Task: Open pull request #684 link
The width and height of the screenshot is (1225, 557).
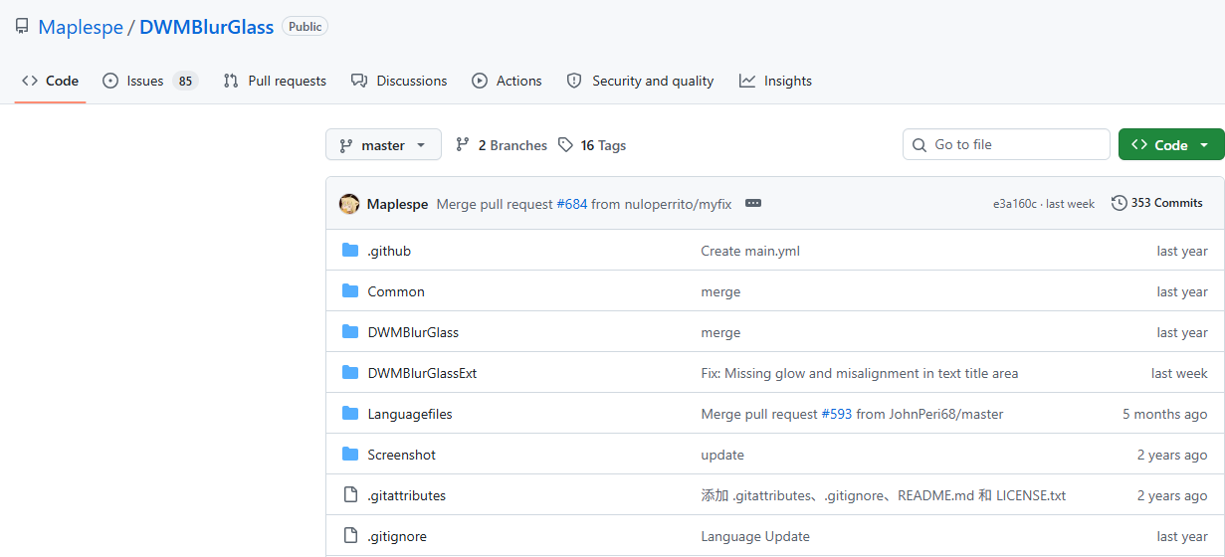Action: pyautogui.click(x=571, y=204)
